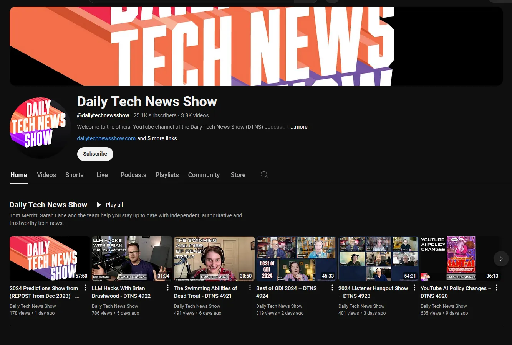
Task: Play the LLM Hacks With Brian Brushwood thumbnail
Action: pos(132,259)
